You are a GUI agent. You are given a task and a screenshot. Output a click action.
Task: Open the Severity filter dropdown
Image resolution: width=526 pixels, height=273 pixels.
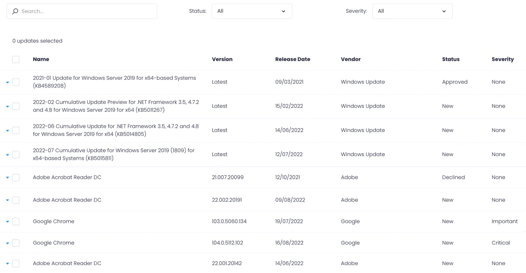tap(412, 11)
